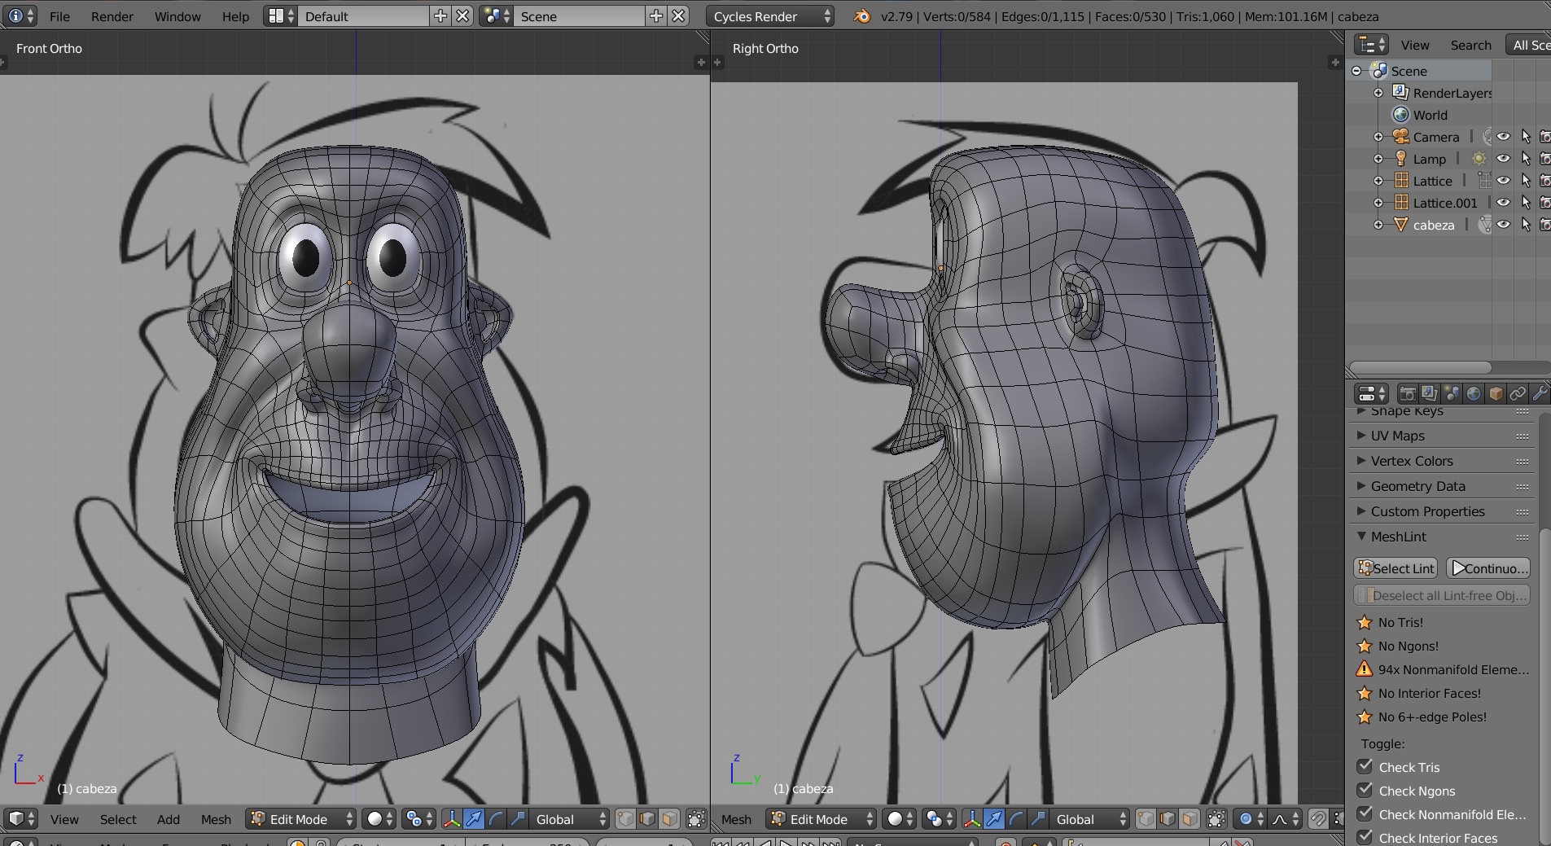This screenshot has height=846, width=1551.
Task: Hide Lamp using its eye icon
Action: pyautogui.click(x=1503, y=159)
